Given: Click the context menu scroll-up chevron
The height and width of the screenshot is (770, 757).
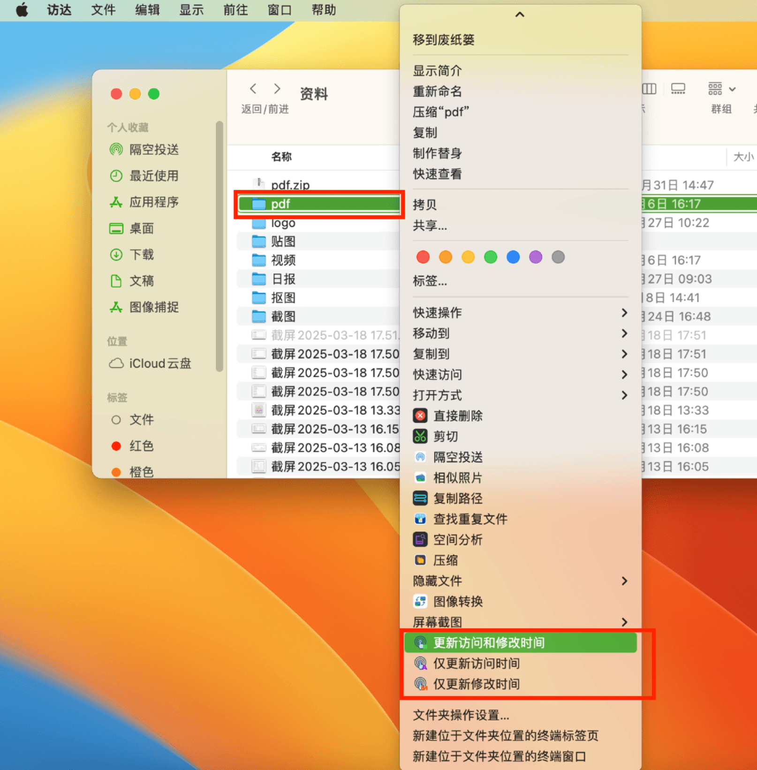Looking at the screenshot, I should coord(520,15).
